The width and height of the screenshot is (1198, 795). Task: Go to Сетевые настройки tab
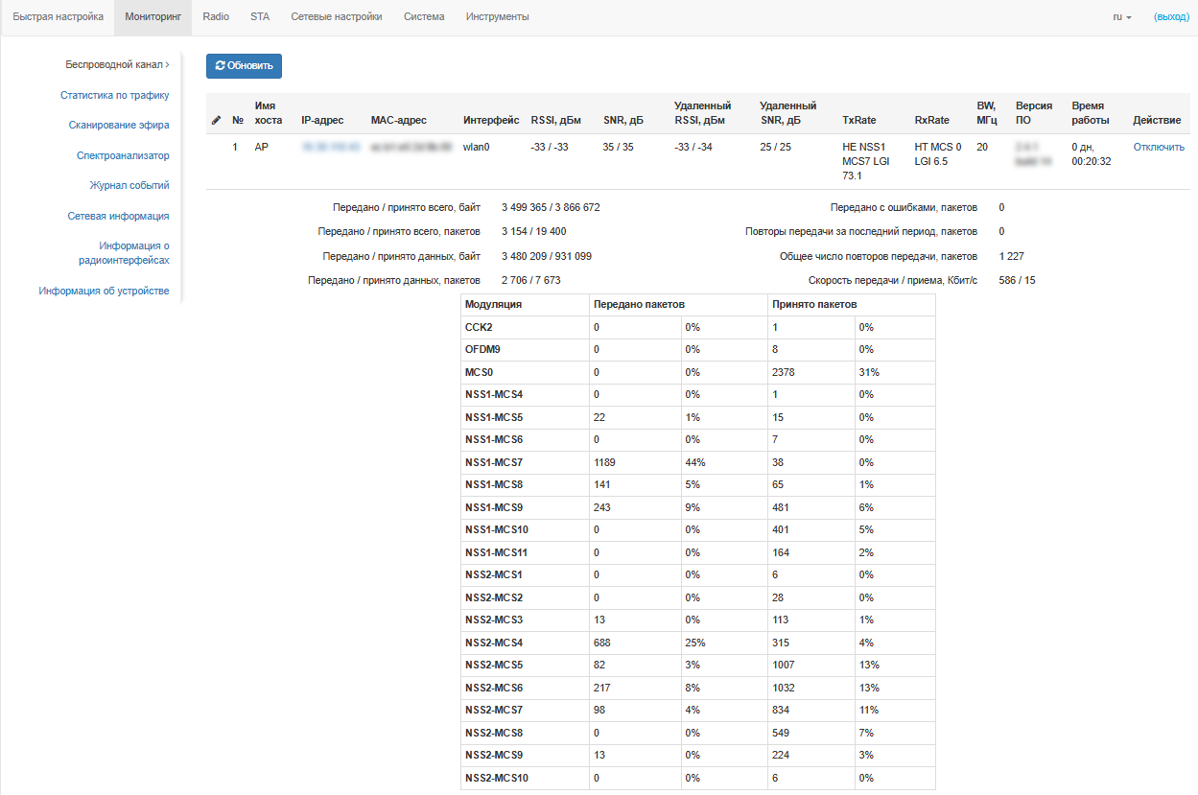(x=336, y=17)
